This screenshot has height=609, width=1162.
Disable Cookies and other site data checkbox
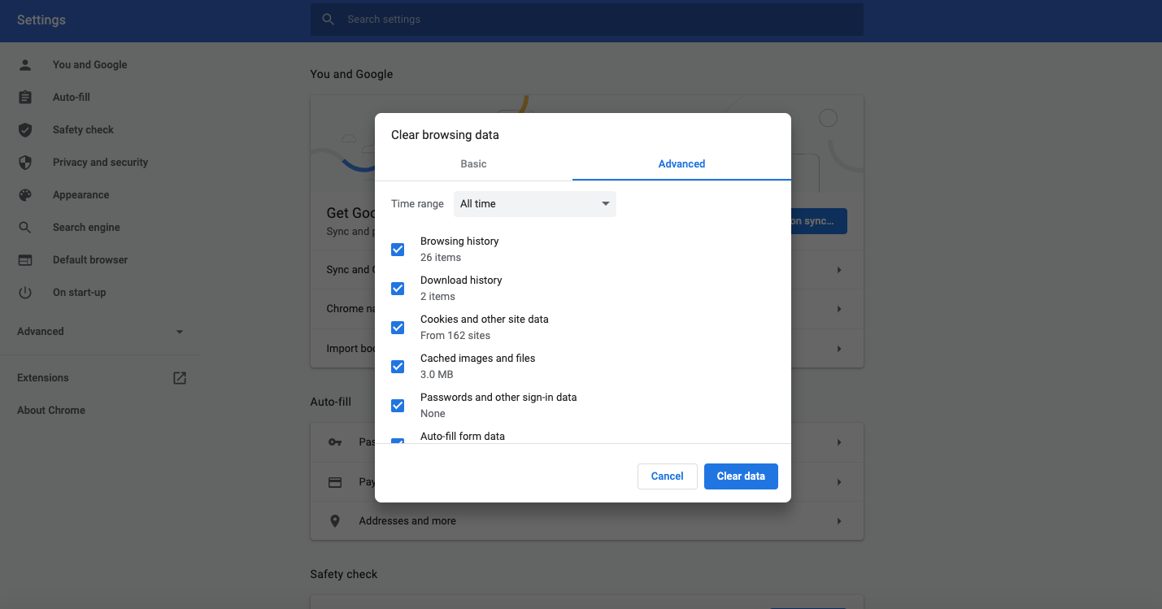[x=398, y=328]
